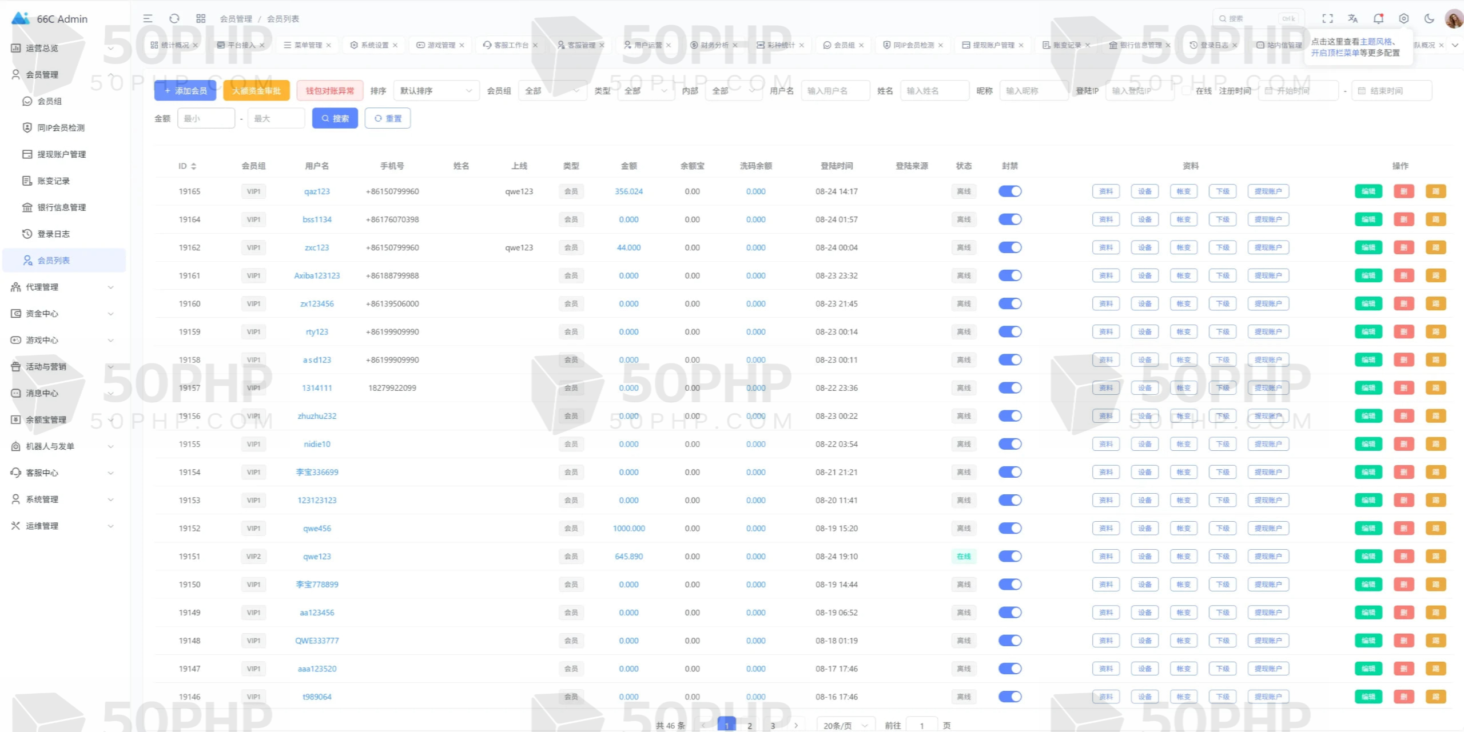
Task: Open fullscreen mode icon
Action: point(1327,18)
